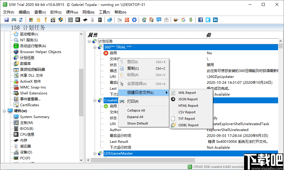Click Expand All in the context menu
This screenshot has height=170, width=284.
tap(135, 117)
